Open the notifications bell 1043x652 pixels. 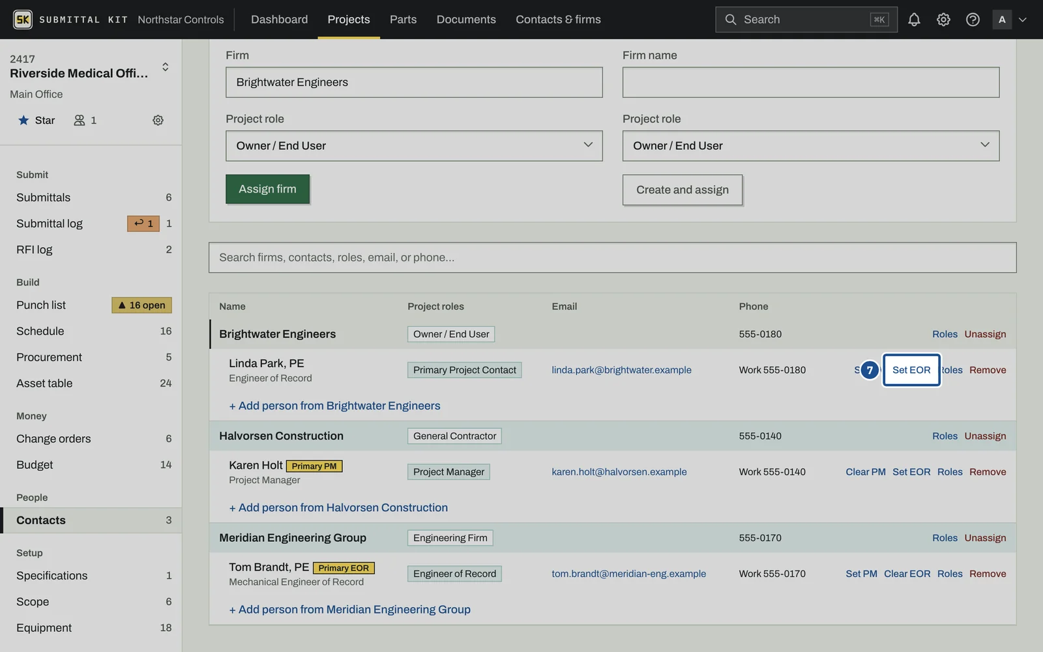914,20
